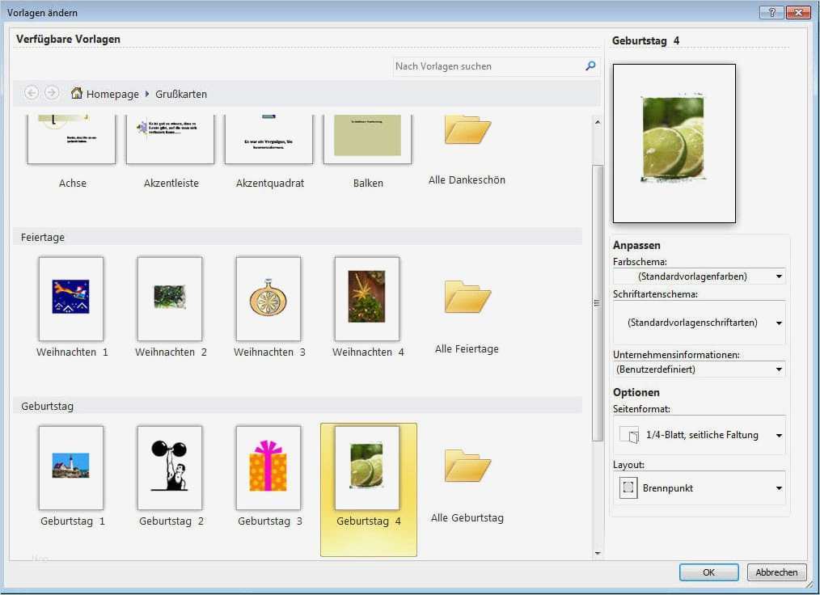The height and width of the screenshot is (595, 820).
Task: Expand the breadcrumb arrow after Homepage
Action: [x=147, y=94]
